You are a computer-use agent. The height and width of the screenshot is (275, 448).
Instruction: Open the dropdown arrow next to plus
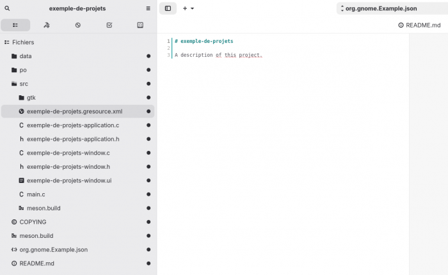(x=192, y=8)
